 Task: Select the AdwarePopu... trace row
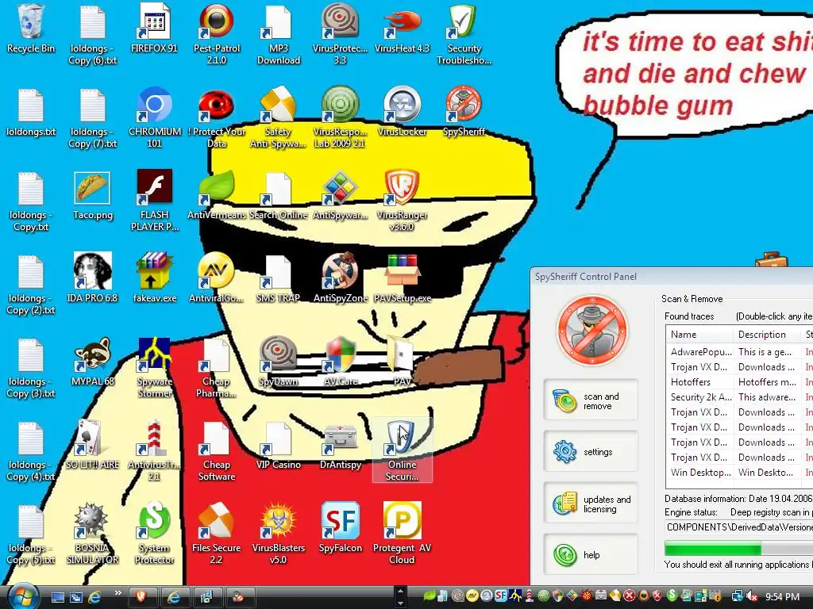[x=739, y=351]
